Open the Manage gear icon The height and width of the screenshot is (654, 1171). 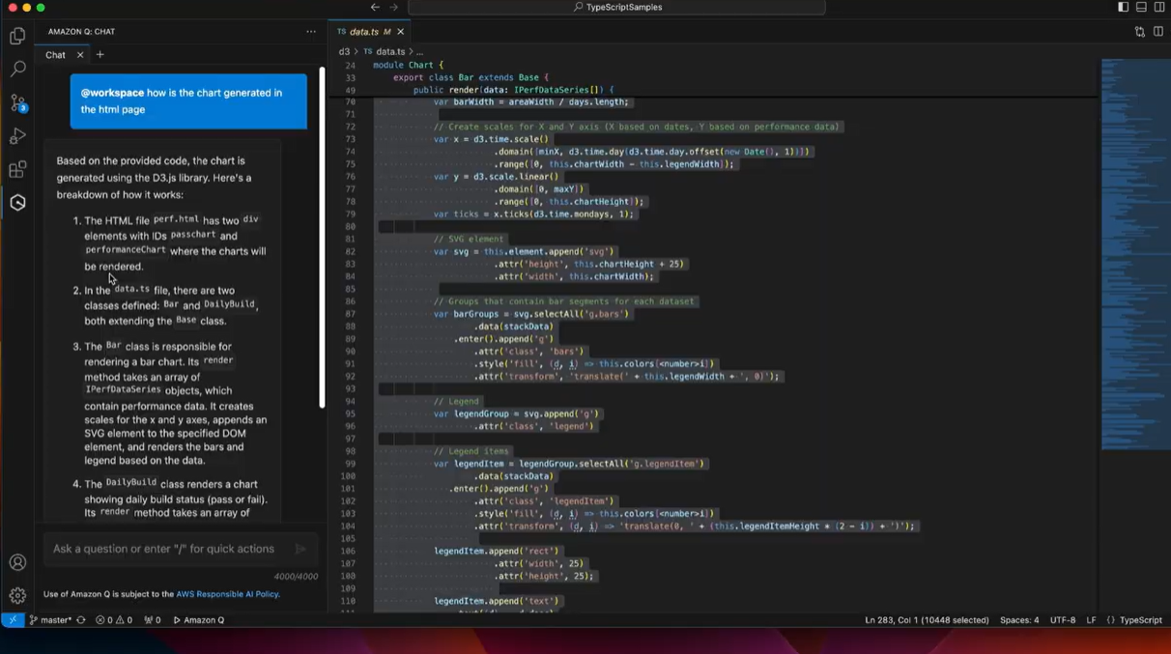(17, 596)
